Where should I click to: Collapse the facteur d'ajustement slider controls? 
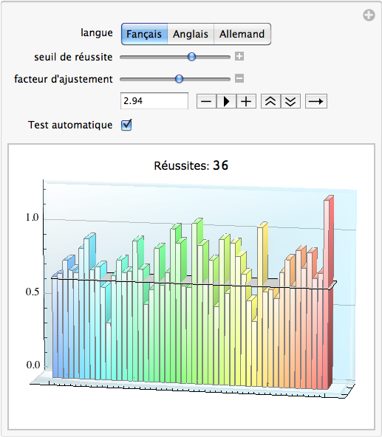(x=239, y=78)
